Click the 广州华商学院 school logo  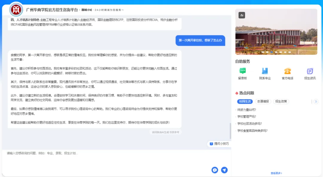click(x=16, y=10)
